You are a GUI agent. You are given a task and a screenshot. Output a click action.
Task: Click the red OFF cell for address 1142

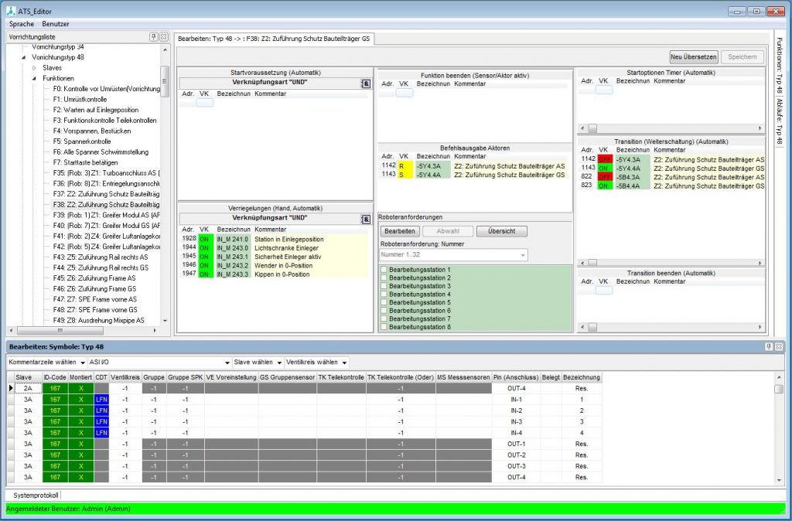point(603,159)
